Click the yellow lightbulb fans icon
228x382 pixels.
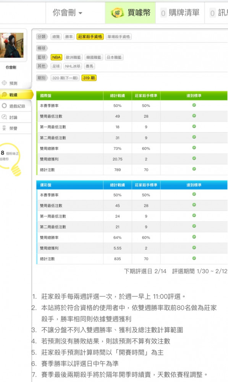coord(11,159)
